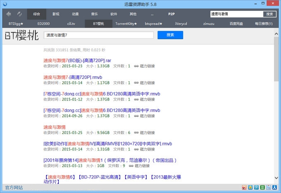The image size is (281, 193).
Task: Click the BT樱桃 search box containing 速度与激情7
Action: 98,35
